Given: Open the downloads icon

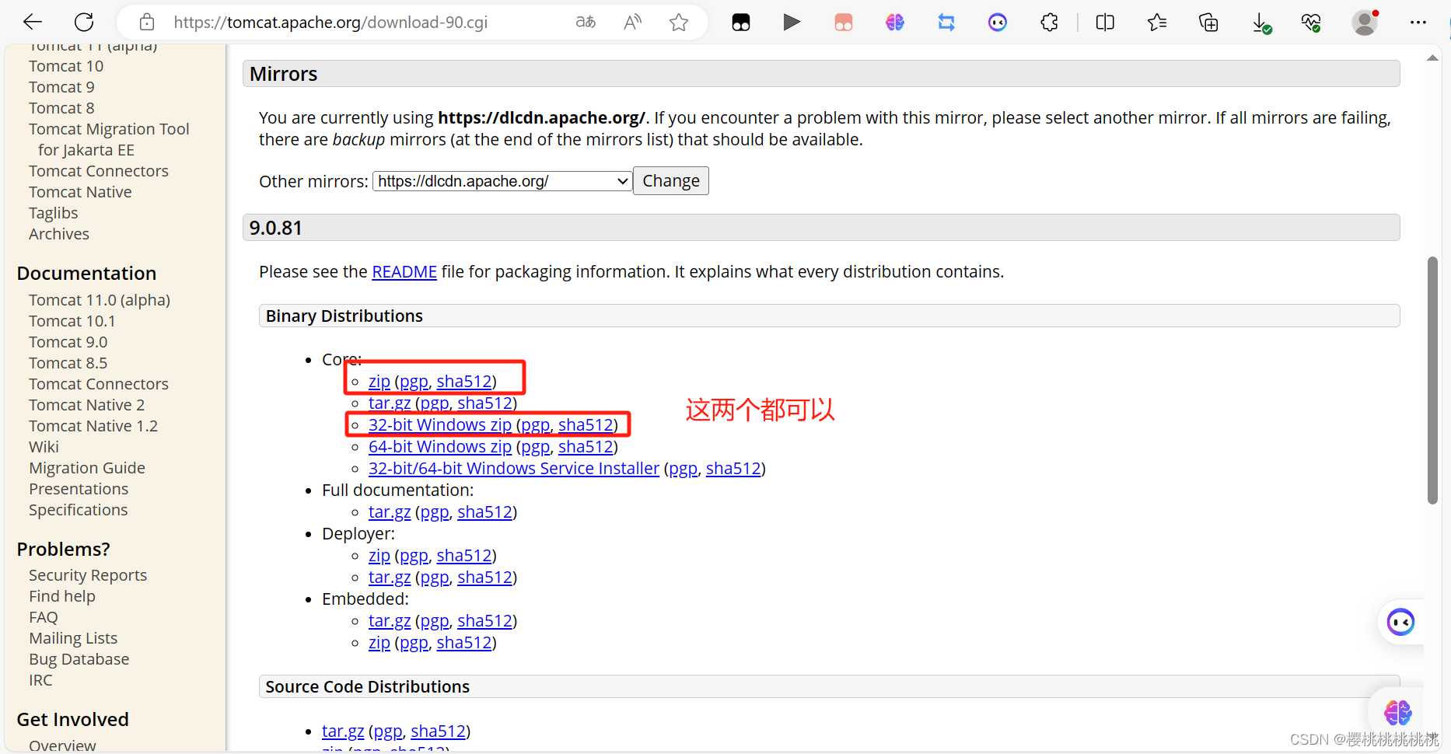Looking at the screenshot, I should [1261, 23].
